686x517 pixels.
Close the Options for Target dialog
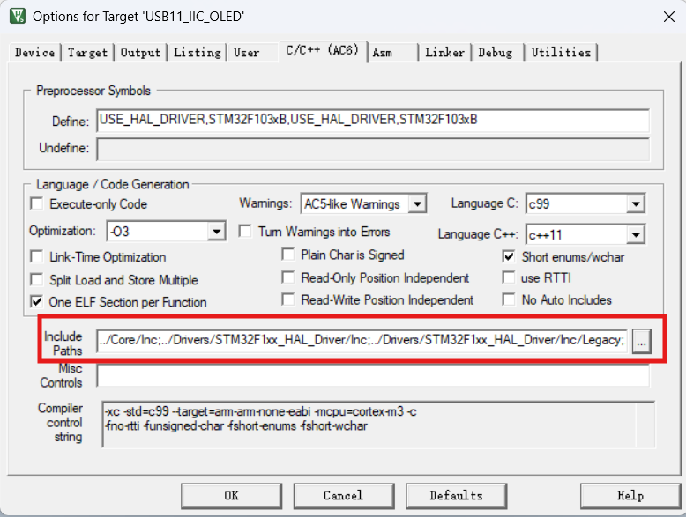668,17
